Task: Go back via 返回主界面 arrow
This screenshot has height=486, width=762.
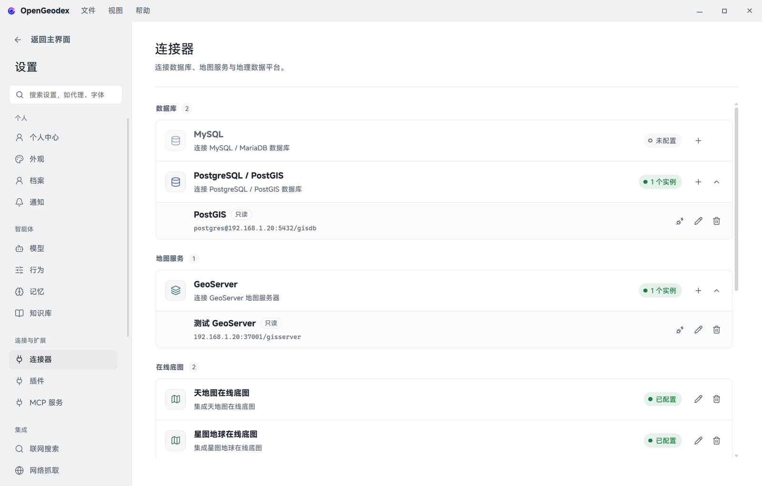Action: click(x=18, y=40)
